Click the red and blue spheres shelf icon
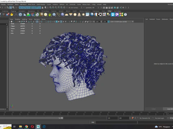Screen dimensions: 173x129 pyautogui.click(x=8, y=15)
